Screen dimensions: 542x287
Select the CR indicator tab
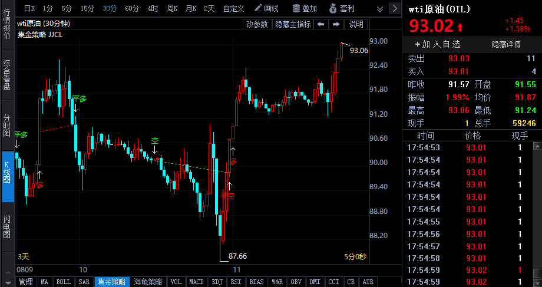pos(351,282)
